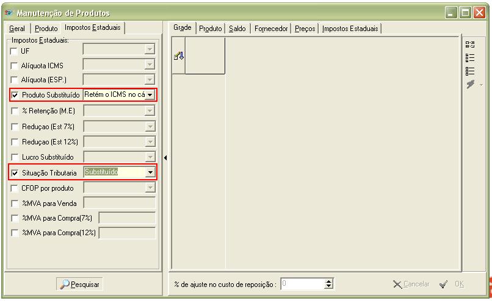
Task: Enable the Alíquota ICMS checkbox
Action: (x=14, y=66)
